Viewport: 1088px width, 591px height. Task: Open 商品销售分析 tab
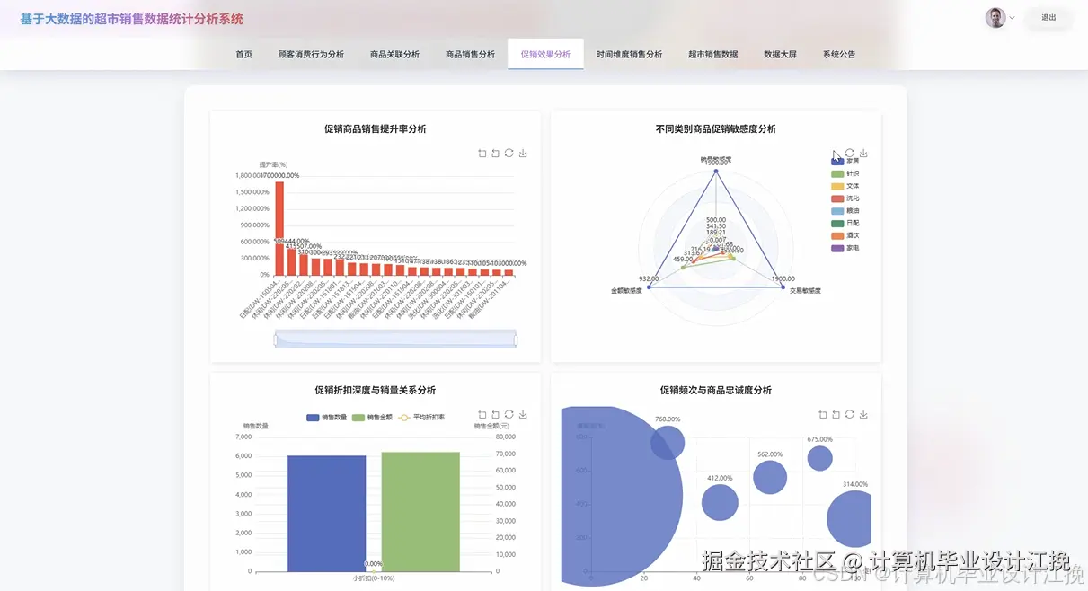pos(470,55)
